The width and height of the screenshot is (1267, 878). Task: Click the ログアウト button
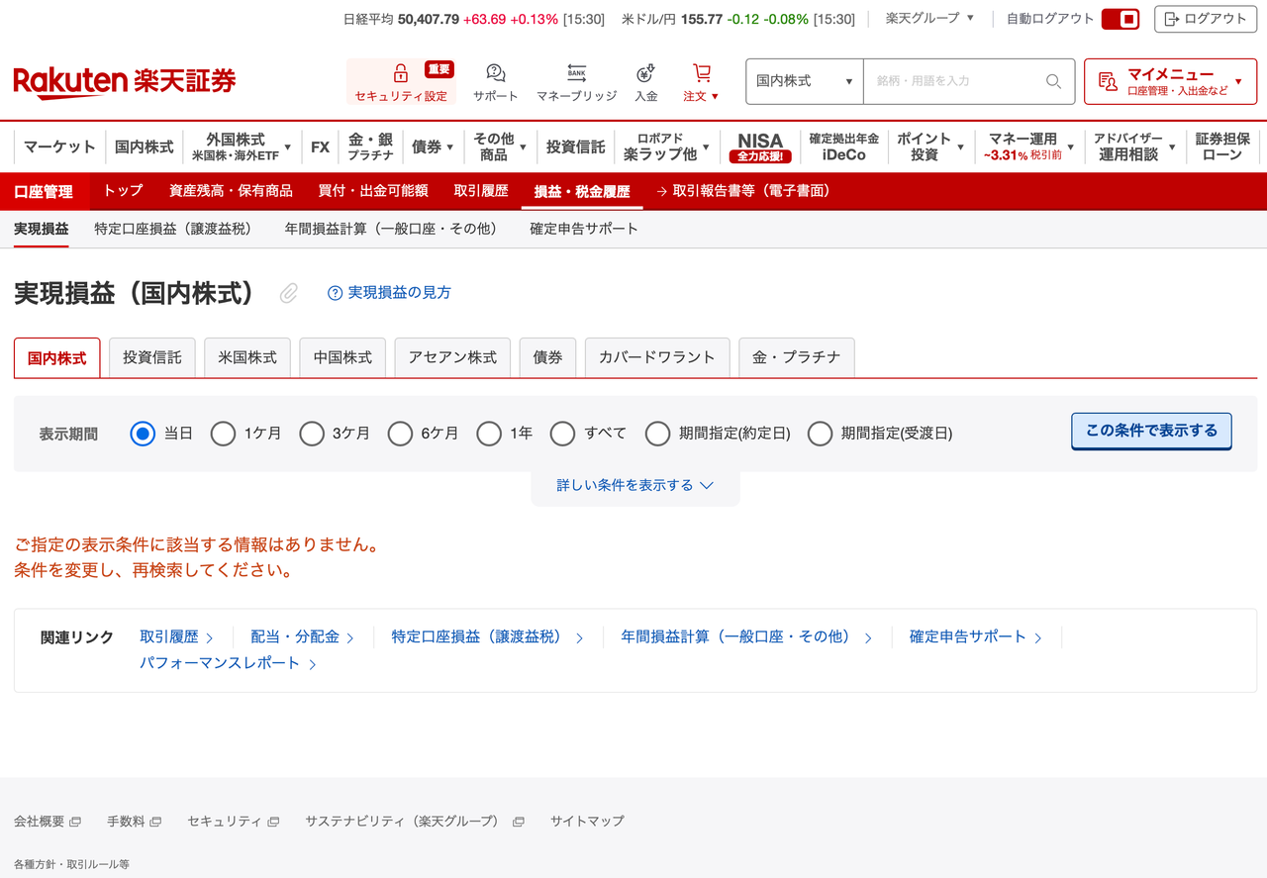1206,18
